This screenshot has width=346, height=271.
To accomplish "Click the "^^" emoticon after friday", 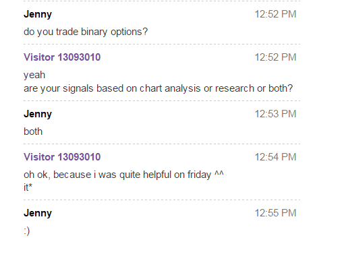I will click(x=219, y=173).
